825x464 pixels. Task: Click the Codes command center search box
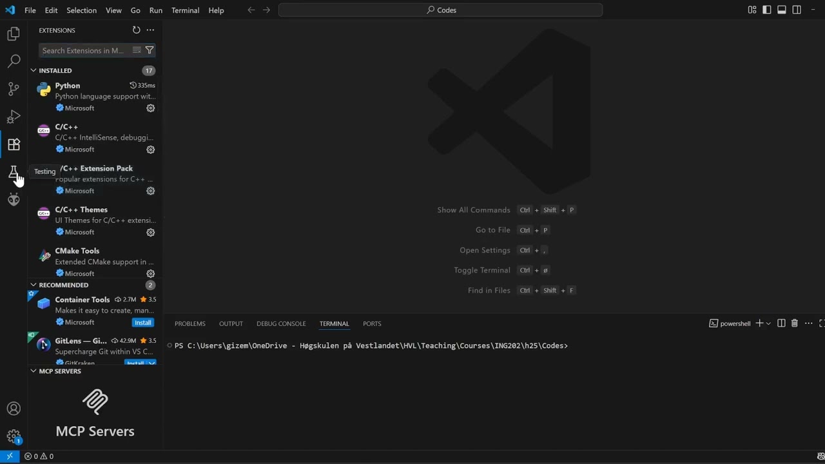coord(441,10)
